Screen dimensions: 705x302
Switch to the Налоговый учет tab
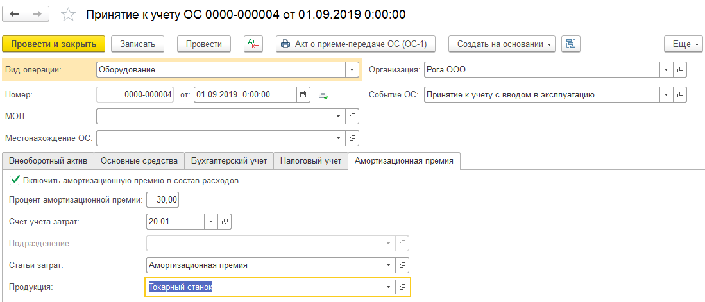pyautogui.click(x=310, y=161)
